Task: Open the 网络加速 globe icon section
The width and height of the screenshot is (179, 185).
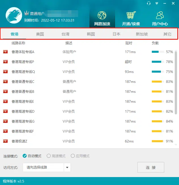Action: (x=102, y=15)
